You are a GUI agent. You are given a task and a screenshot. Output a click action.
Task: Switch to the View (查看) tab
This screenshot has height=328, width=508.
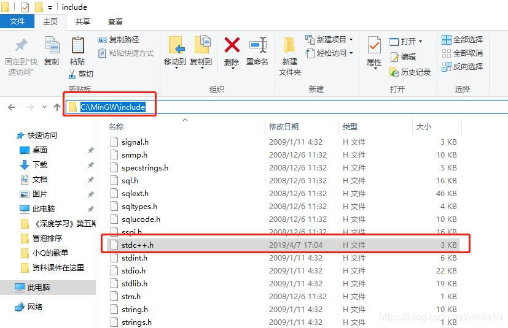pos(115,21)
